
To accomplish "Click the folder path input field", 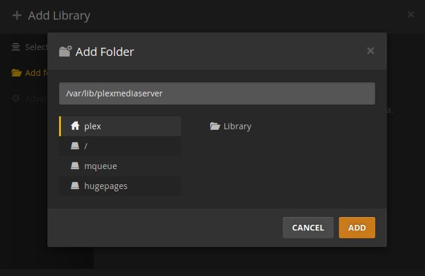I will pyautogui.click(x=217, y=94).
